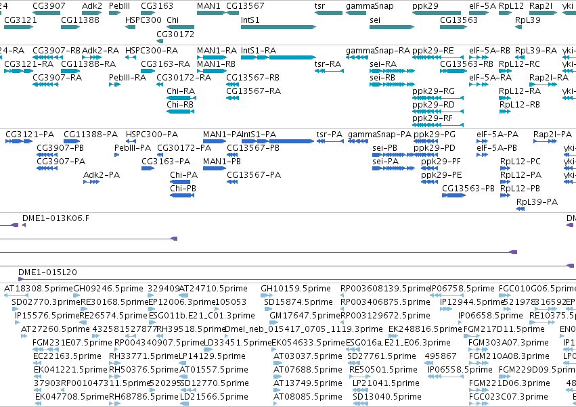Select transcript CG13567-RA
The image size is (576, 407).
click(253, 91)
